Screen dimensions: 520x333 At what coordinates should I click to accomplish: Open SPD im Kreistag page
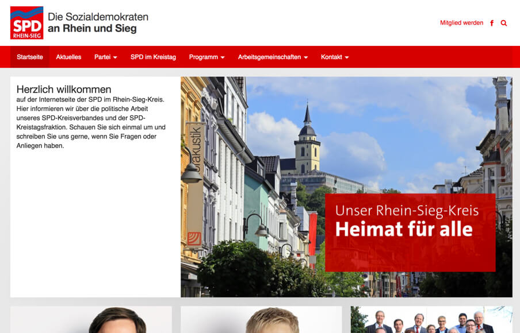point(153,57)
